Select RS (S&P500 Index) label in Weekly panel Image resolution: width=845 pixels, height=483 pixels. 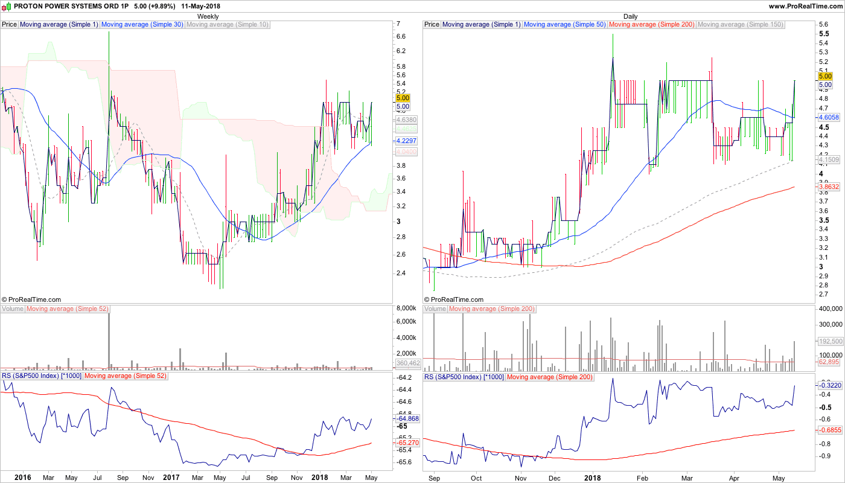(41, 376)
